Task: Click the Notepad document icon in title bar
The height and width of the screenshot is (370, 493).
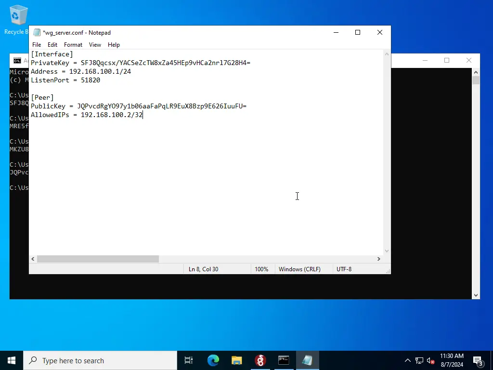Action: pyautogui.click(x=37, y=32)
